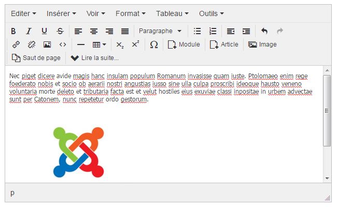Open the Outils menu

tap(211, 13)
